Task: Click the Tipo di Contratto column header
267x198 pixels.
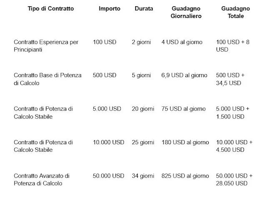Action: point(51,8)
